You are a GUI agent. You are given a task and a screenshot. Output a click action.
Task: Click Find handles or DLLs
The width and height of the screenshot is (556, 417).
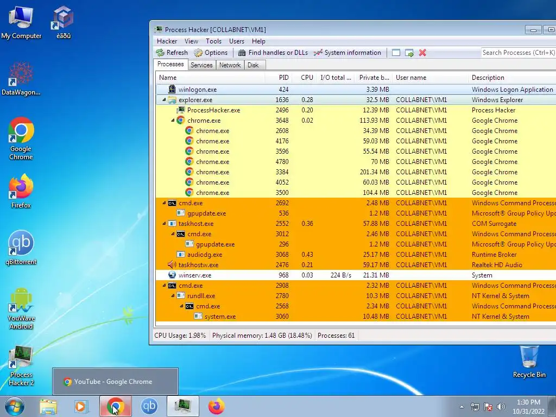click(273, 53)
